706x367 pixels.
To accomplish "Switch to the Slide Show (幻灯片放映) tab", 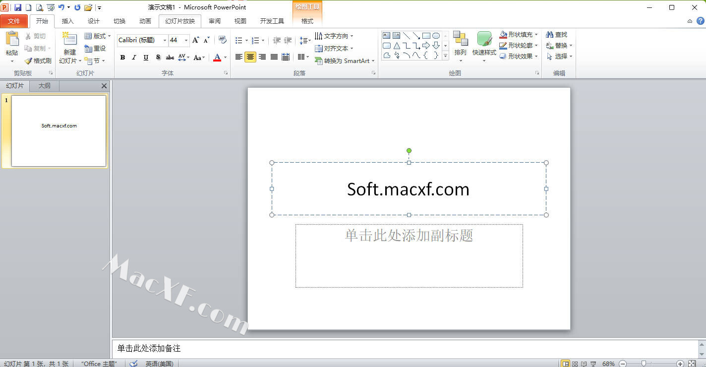I will tap(179, 21).
